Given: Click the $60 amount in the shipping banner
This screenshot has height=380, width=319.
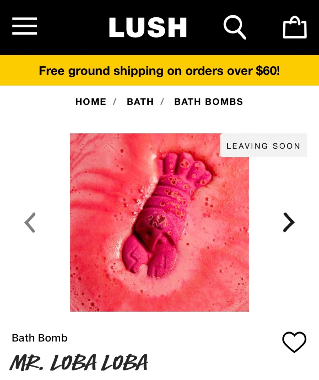Looking at the screenshot, I should [x=267, y=71].
